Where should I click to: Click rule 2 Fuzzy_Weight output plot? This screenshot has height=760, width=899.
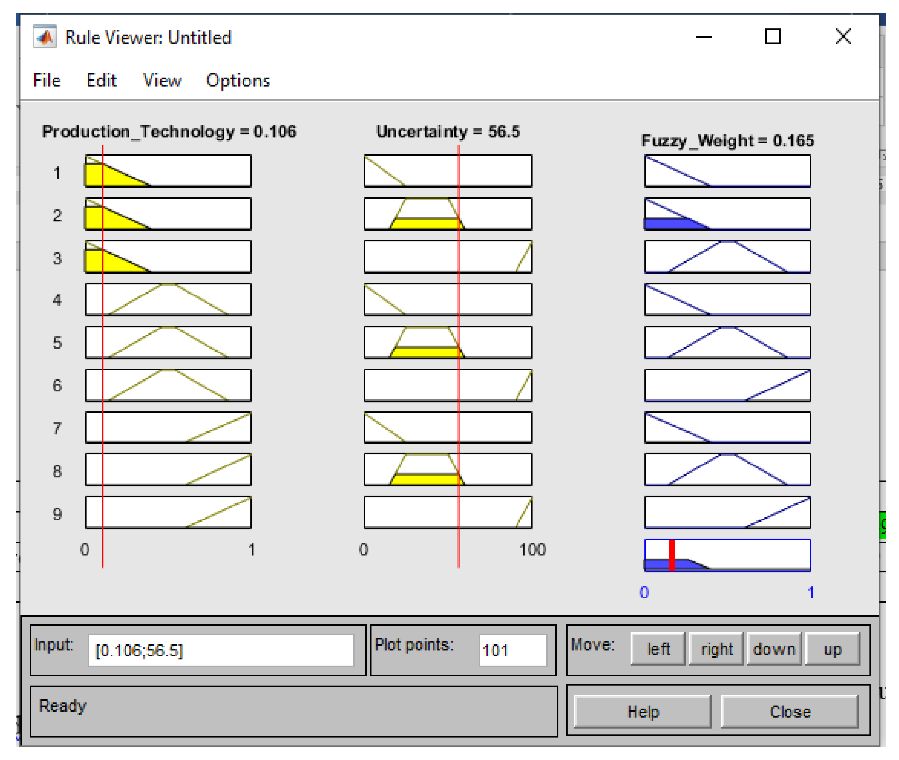click(727, 214)
